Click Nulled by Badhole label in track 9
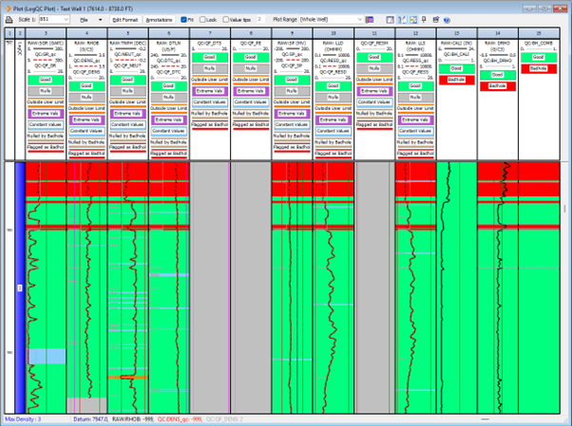Viewport: 572px width, 426px height. (292, 136)
